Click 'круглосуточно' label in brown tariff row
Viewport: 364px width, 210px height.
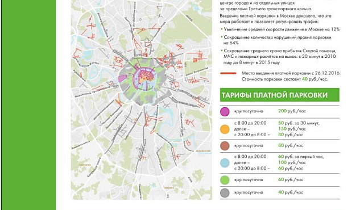point(249,146)
